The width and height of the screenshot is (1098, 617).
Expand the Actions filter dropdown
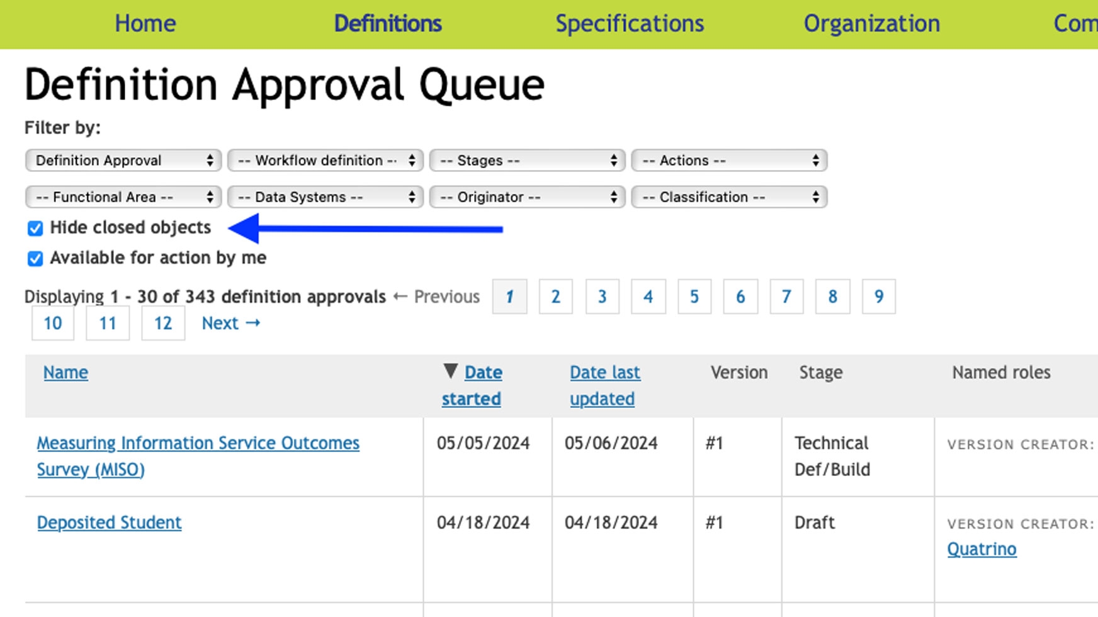click(729, 161)
